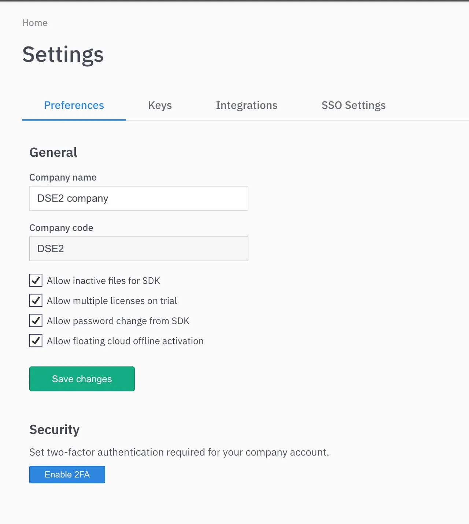Uncheck Allow floating cloud offline activation
The height and width of the screenshot is (524, 469).
pyautogui.click(x=36, y=340)
